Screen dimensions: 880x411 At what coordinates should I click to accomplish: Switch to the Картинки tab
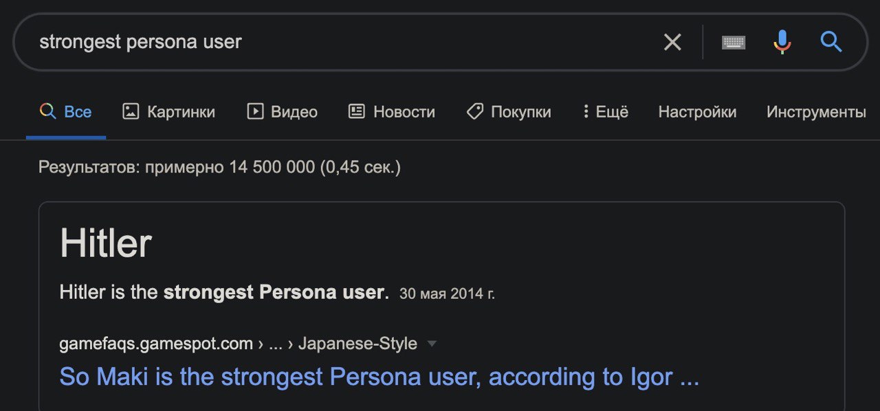point(168,112)
